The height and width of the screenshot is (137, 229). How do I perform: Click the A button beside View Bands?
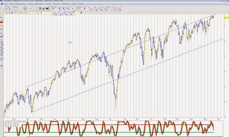pos(31,8)
